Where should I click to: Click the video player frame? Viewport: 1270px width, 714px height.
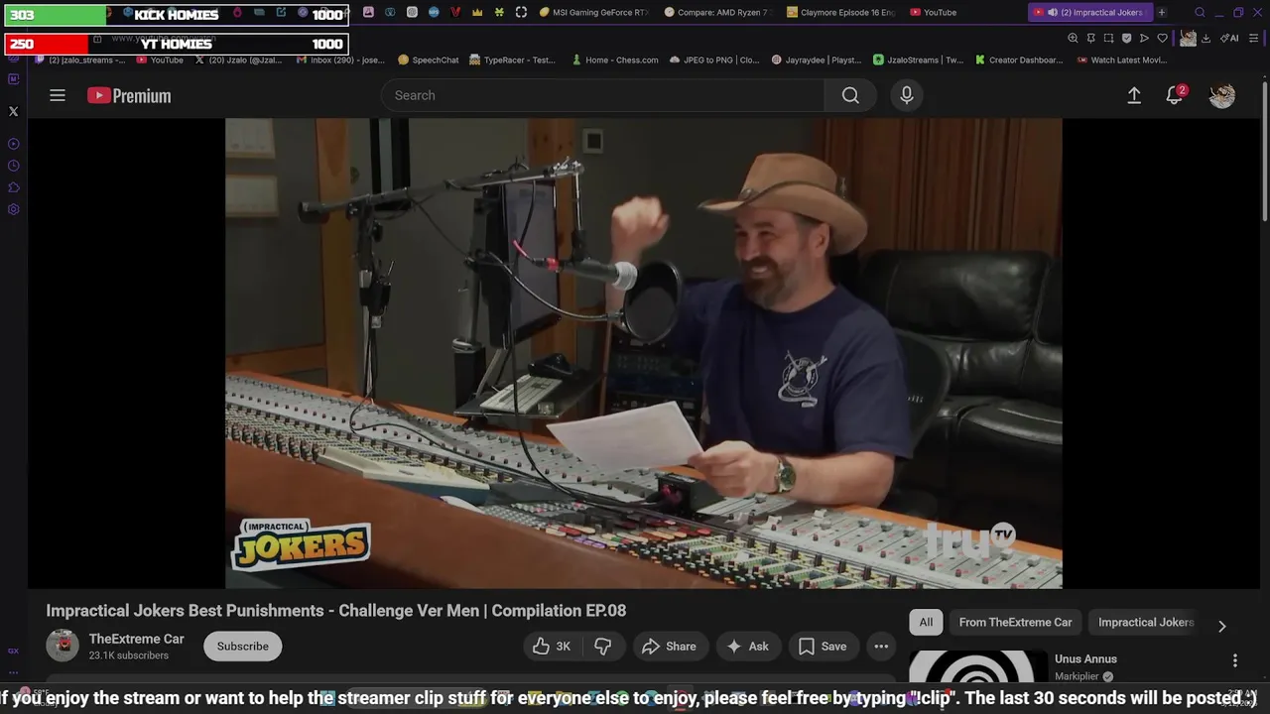643,353
